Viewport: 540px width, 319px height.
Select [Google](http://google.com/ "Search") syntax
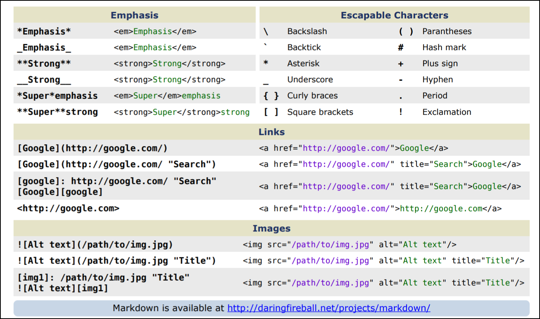coord(117,164)
